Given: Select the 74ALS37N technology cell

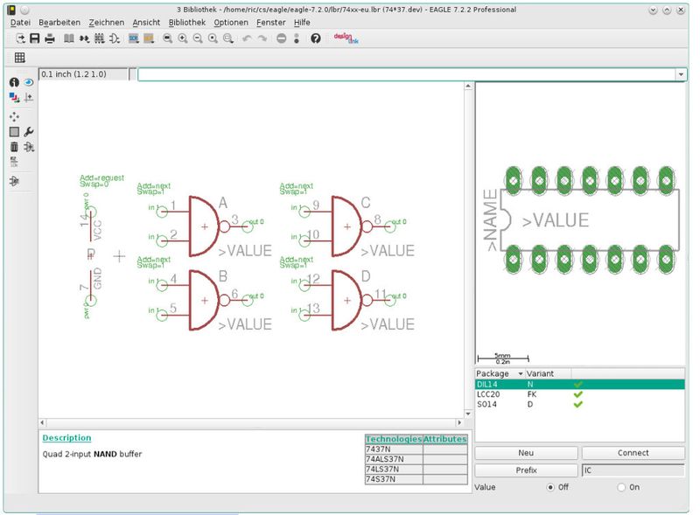Looking at the screenshot, I should pos(394,459).
